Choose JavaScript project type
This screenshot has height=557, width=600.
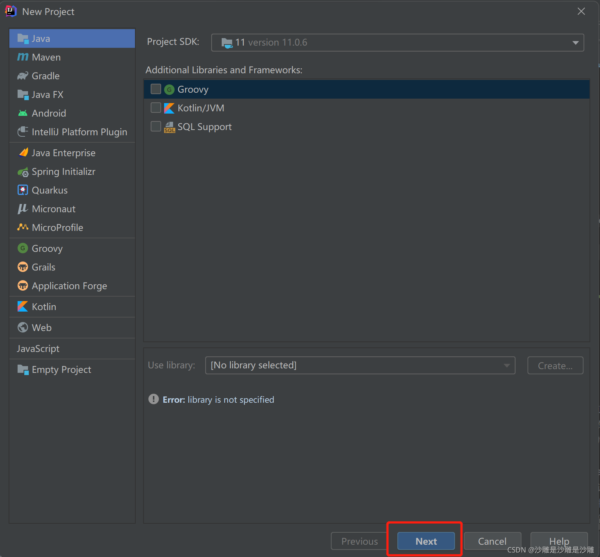point(72,349)
